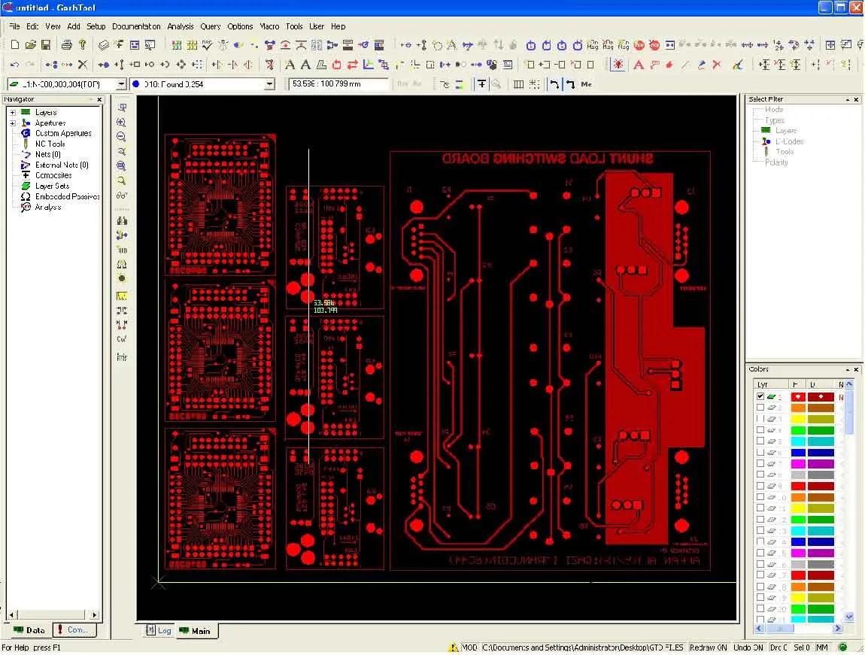Expand the Layers node in Navigator
The height and width of the screenshot is (655, 865).
13,113
